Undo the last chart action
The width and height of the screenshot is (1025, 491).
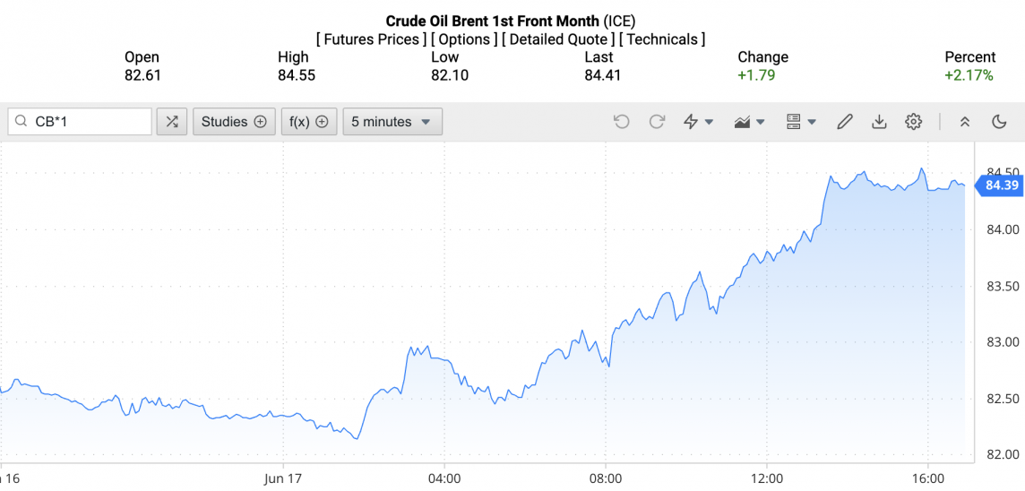pos(621,122)
